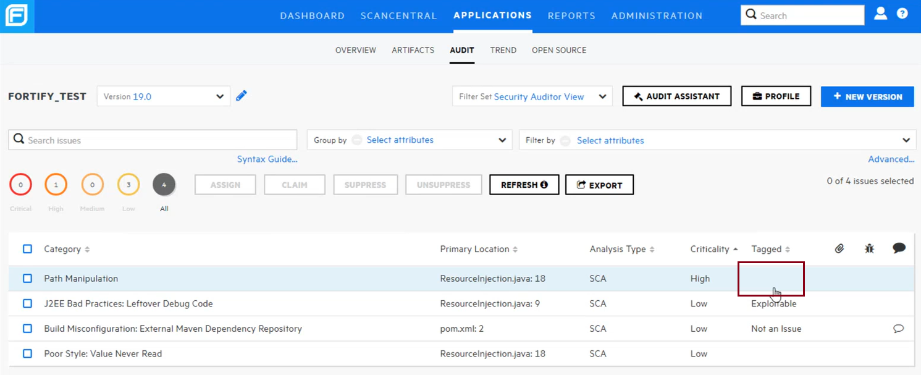
Task: Open comment bubble on Build Misconfiguration row
Action: click(x=898, y=329)
